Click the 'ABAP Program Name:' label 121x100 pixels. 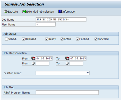tap(17, 93)
